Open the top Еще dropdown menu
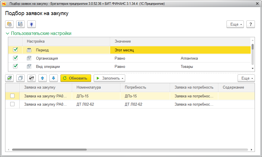 point(235,24)
